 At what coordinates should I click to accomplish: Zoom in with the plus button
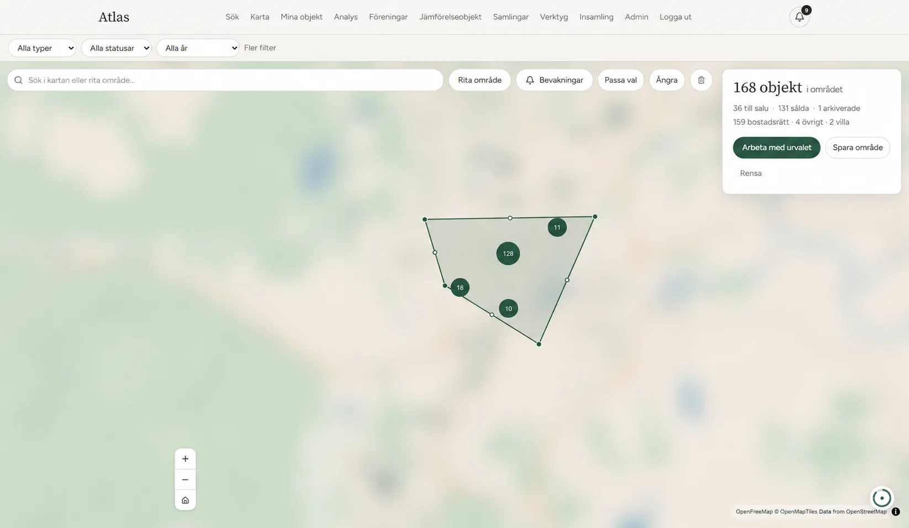point(185,459)
